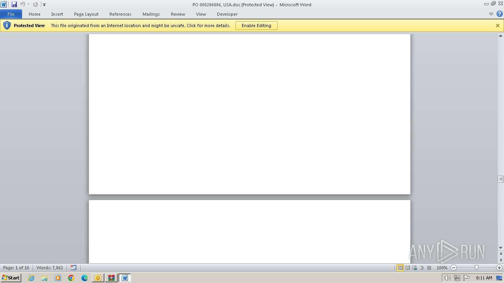Click the Zoom In plus button
504x283 pixels.
(499, 268)
